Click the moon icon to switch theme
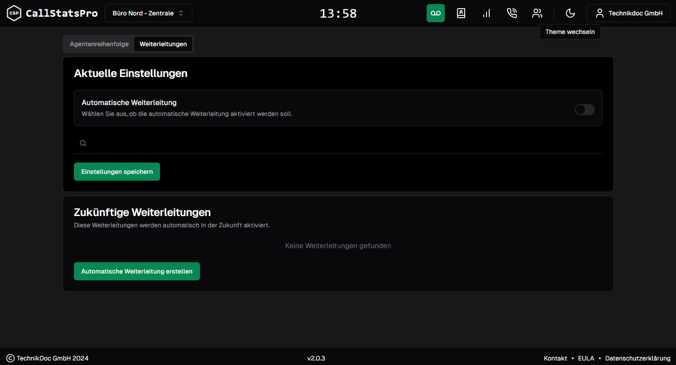Image resolution: width=676 pixels, height=365 pixels. coord(570,13)
